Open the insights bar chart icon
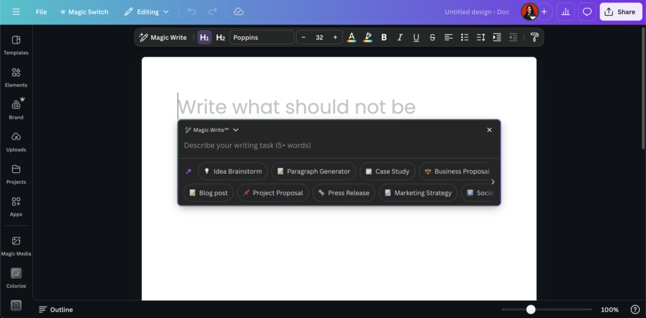Viewport: 646px width, 318px height. pos(566,11)
